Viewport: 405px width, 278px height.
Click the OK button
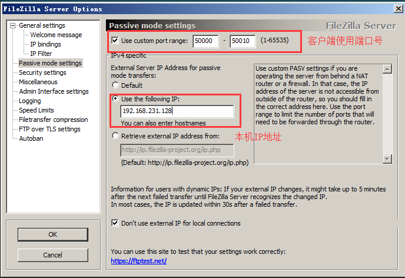(x=53, y=234)
